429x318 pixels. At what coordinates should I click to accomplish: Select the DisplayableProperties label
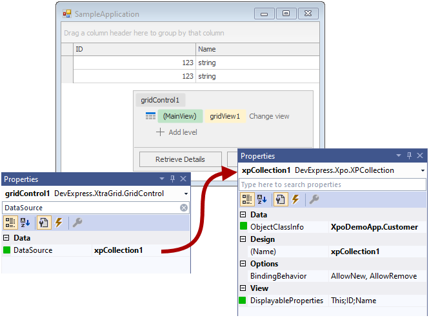tap(286, 301)
